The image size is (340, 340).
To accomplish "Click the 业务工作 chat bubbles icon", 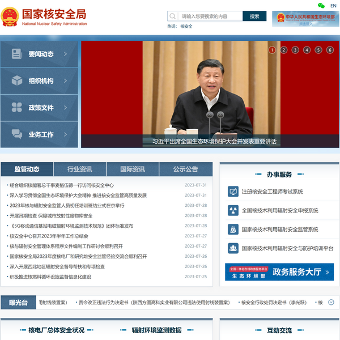I will click(17, 134).
